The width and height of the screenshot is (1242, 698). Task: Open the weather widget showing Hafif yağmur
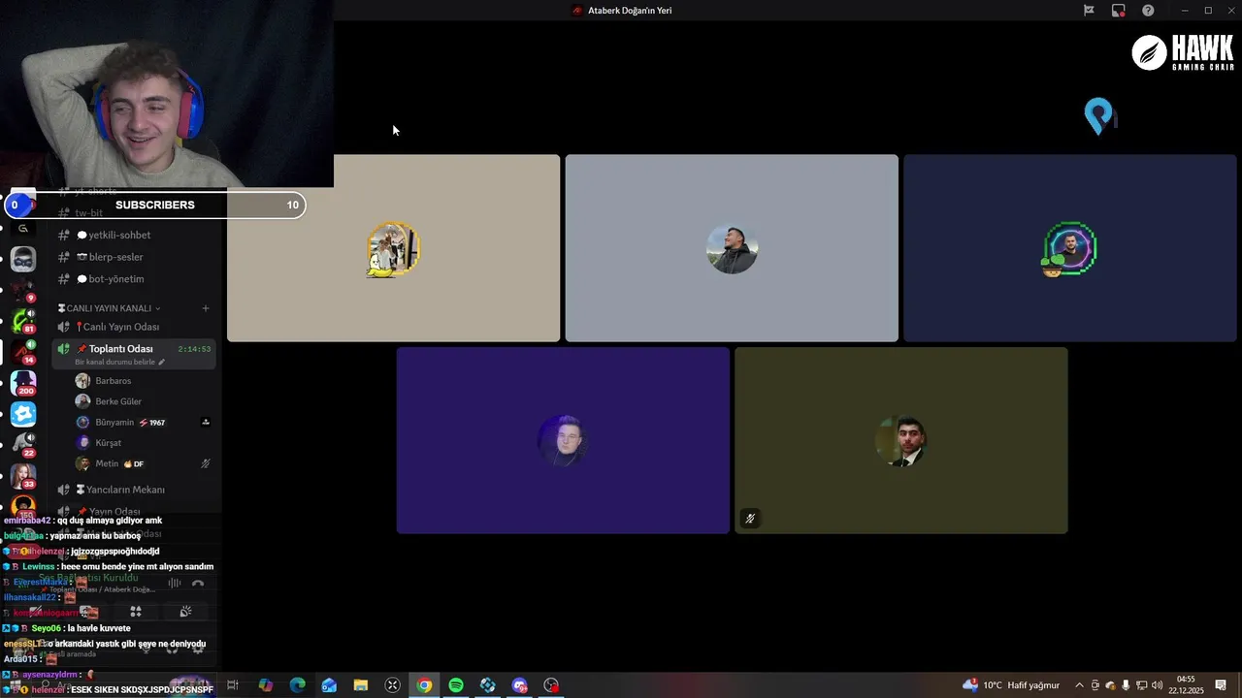click(x=1011, y=685)
